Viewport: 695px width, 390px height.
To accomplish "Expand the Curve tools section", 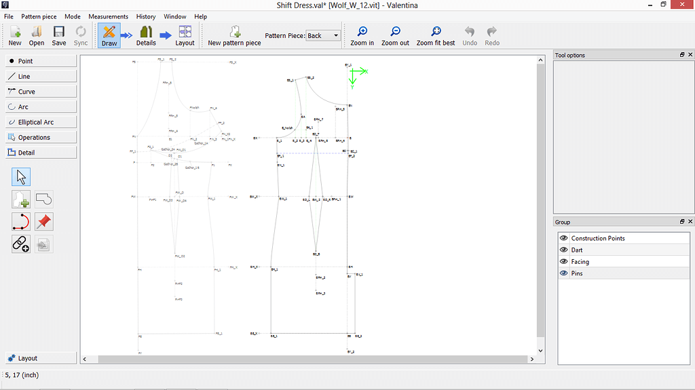I will (41, 92).
